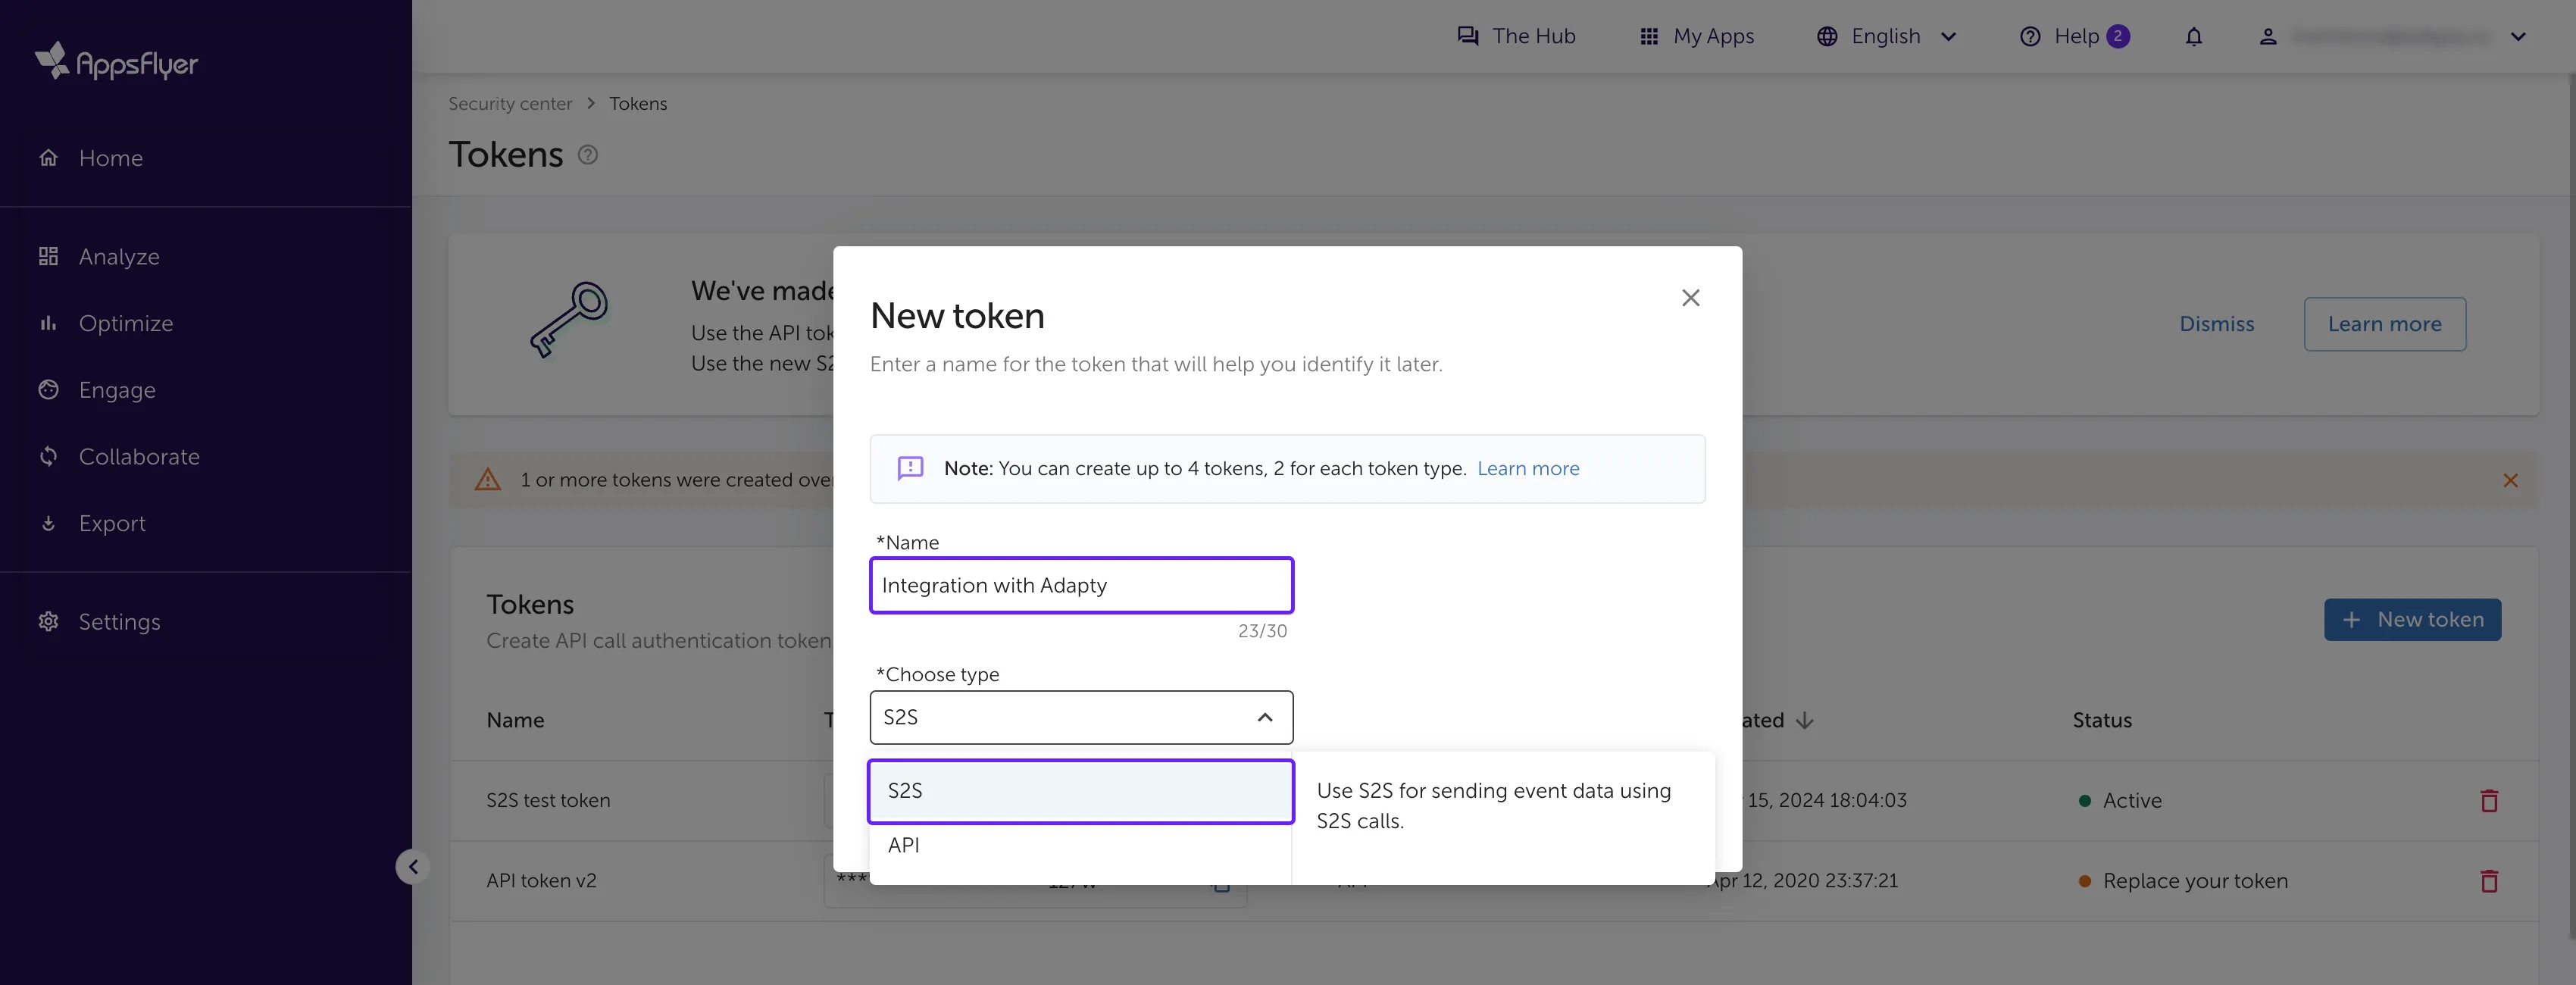2576x985 pixels.
Task: Select the Collaborate icon
Action: (x=48, y=456)
